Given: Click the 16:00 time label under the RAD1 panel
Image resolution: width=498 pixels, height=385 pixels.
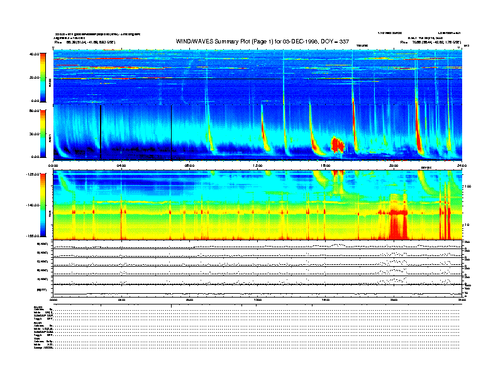Looking at the screenshot, I should [x=326, y=165].
